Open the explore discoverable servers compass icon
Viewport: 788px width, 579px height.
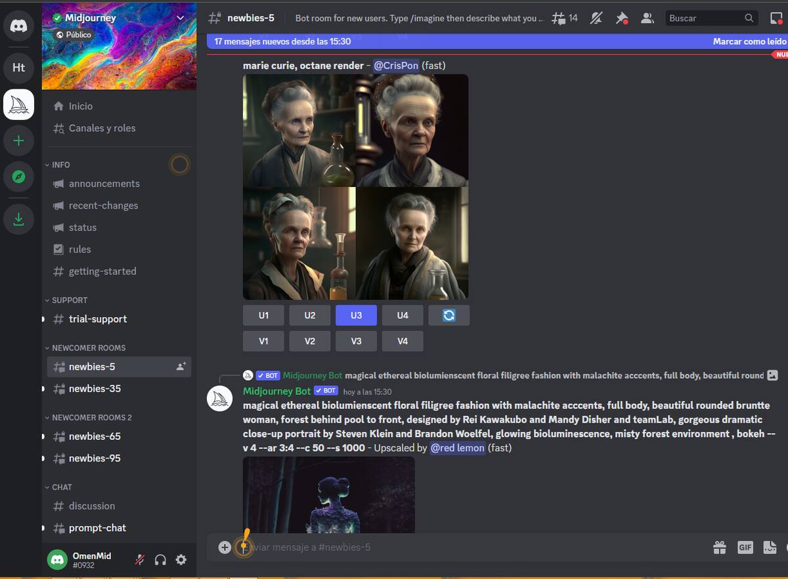click(19, 177)
